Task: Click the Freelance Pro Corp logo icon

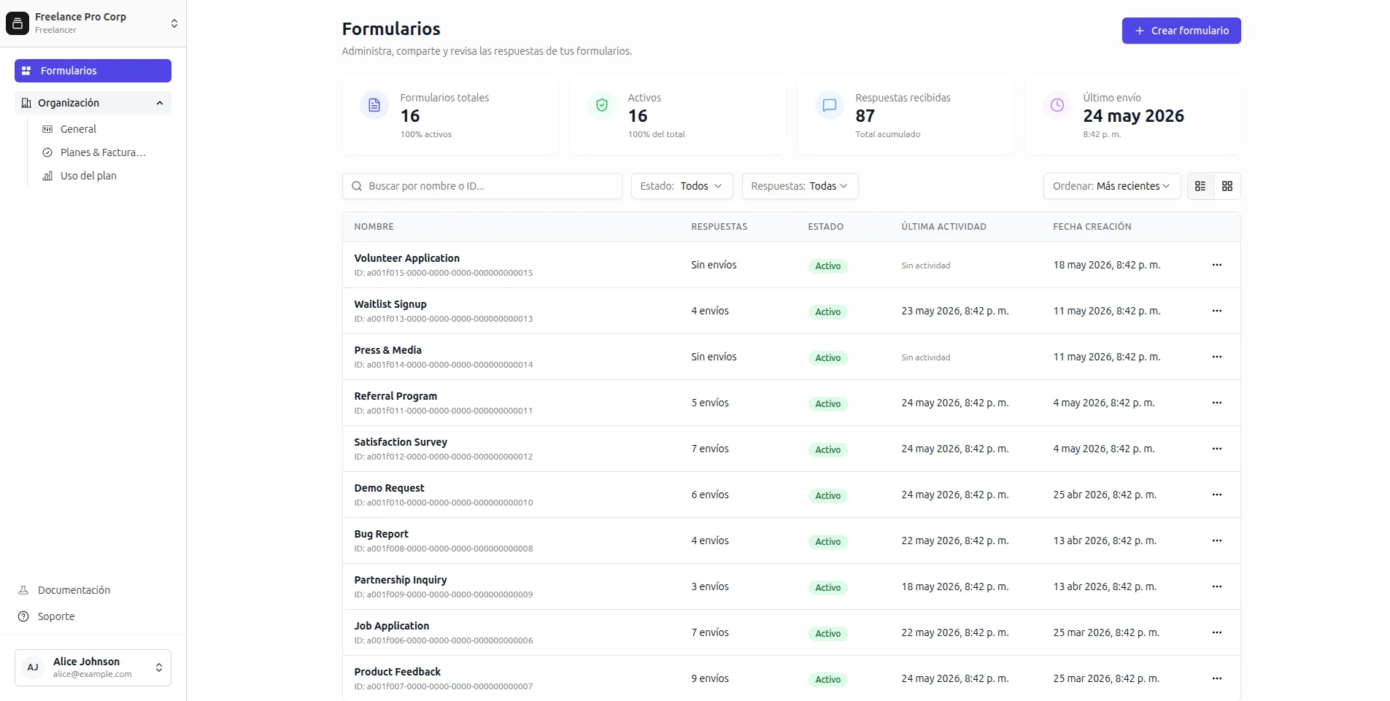Action: tap(18, 23)
